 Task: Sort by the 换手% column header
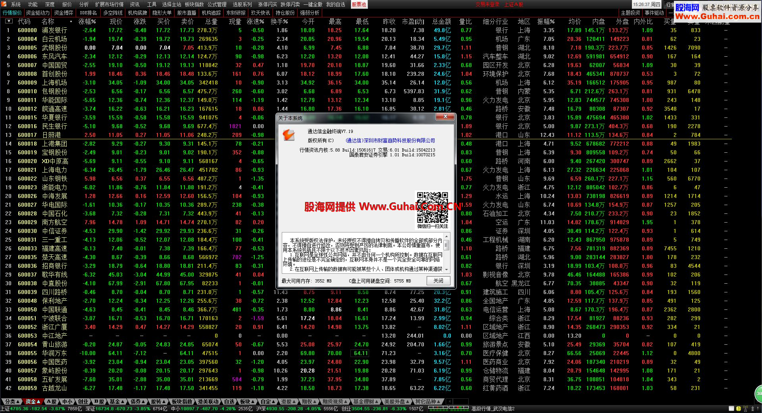pos(279,21)
